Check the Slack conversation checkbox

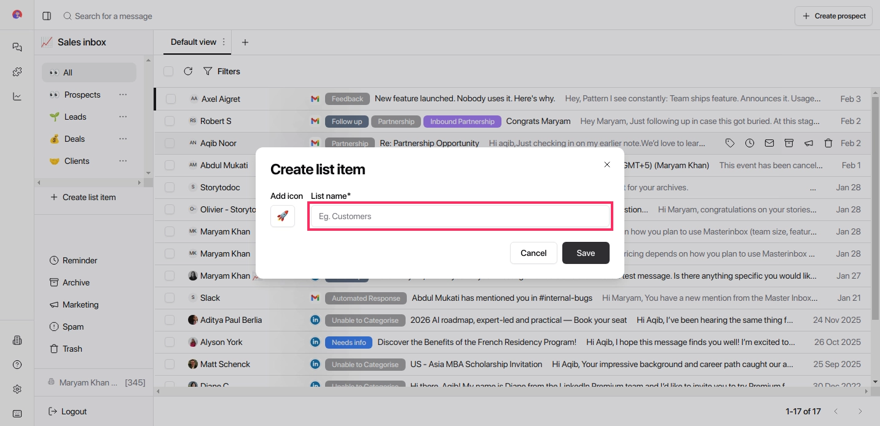point(170,298)
